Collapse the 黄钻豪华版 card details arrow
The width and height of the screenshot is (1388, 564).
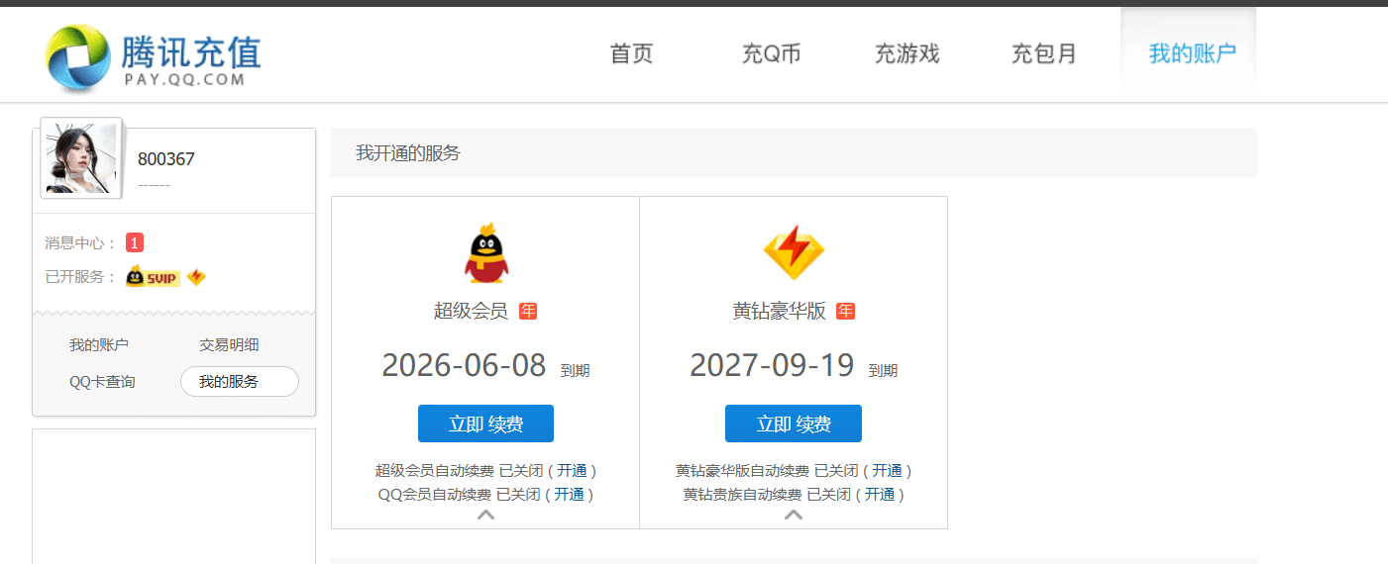(794, 515)
